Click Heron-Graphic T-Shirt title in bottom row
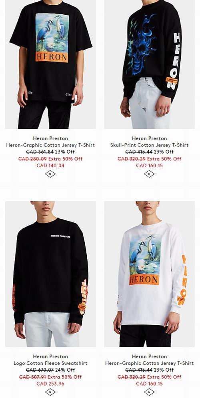This screenshot has width=200, height=398. pos(149,363)
